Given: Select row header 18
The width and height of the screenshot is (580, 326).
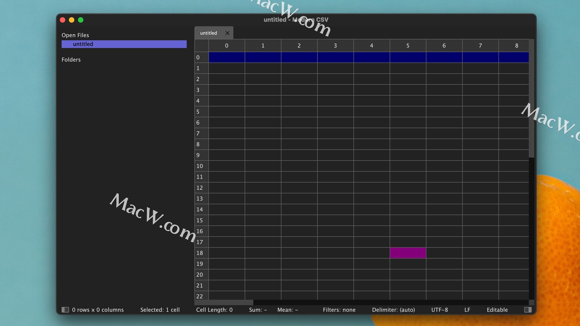Looking at the screenshot, I should pos(201,253).
